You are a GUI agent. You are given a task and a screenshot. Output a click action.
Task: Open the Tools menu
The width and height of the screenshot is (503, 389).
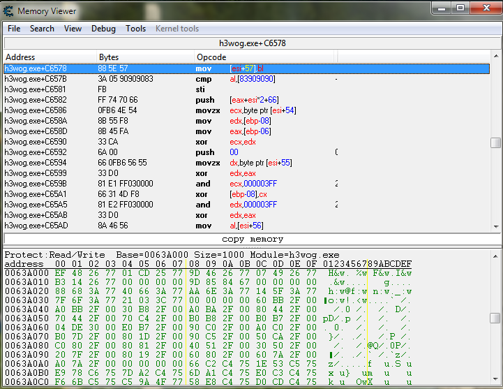[135, 29]
